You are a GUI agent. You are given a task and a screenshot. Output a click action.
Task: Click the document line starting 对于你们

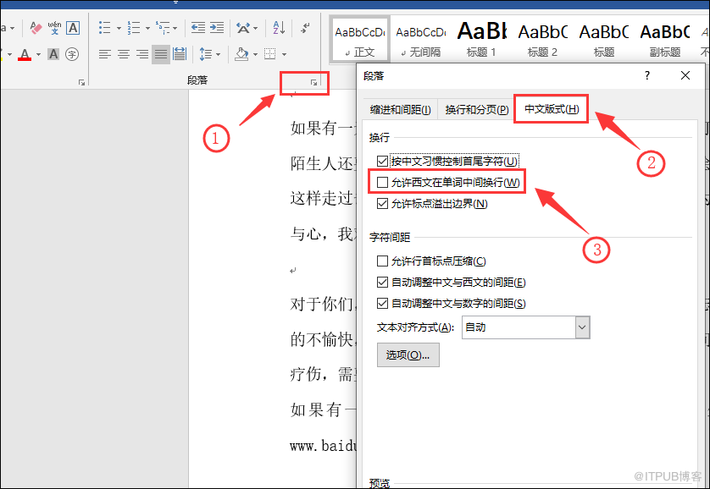coord(324,304)
